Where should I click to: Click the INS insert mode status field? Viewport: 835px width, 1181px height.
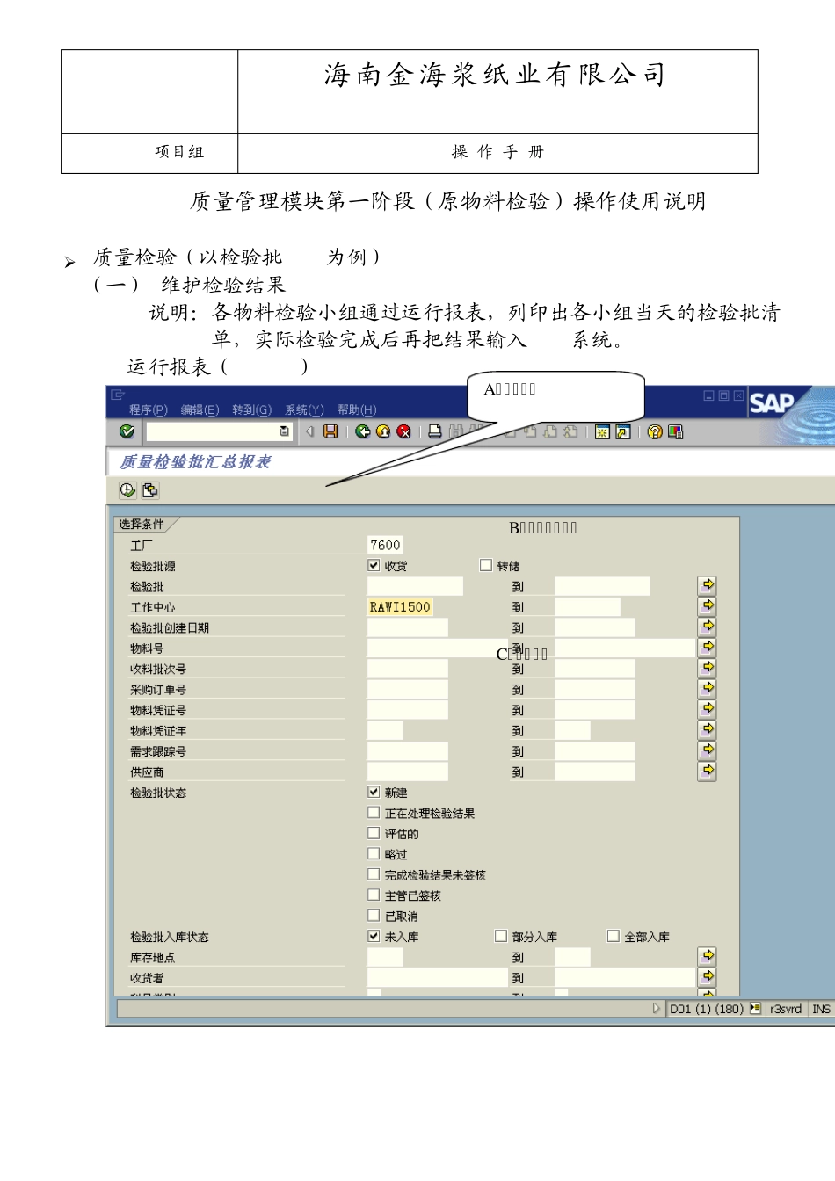[x=821, y=1009]
